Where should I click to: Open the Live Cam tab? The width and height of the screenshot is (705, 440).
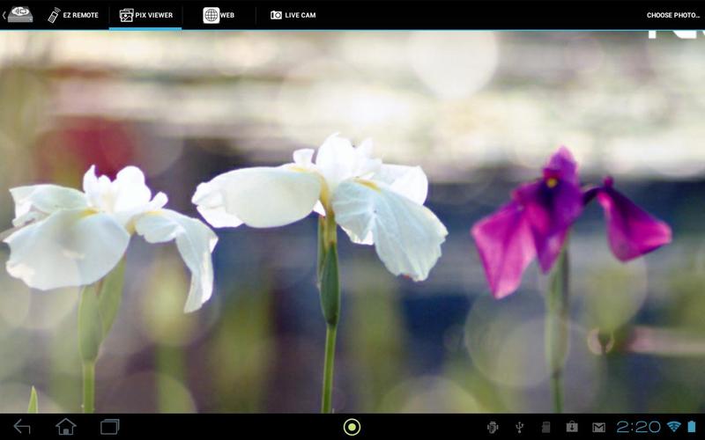[x=293, y=15]
